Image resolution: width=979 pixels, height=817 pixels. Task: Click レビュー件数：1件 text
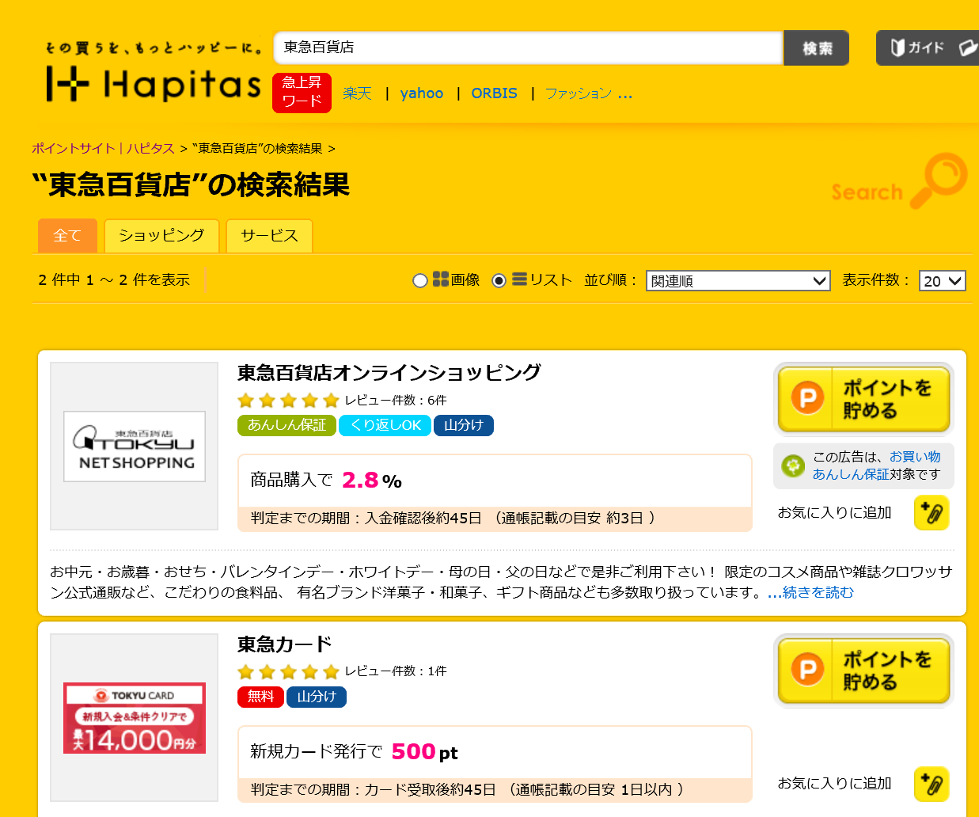(396, 671)
